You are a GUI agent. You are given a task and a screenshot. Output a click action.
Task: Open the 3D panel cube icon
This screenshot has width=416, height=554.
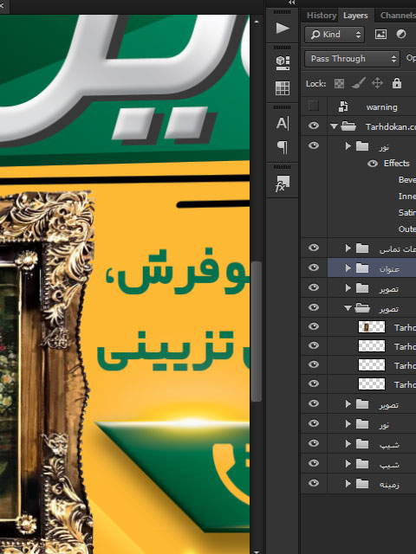click(x=283, y=63)
